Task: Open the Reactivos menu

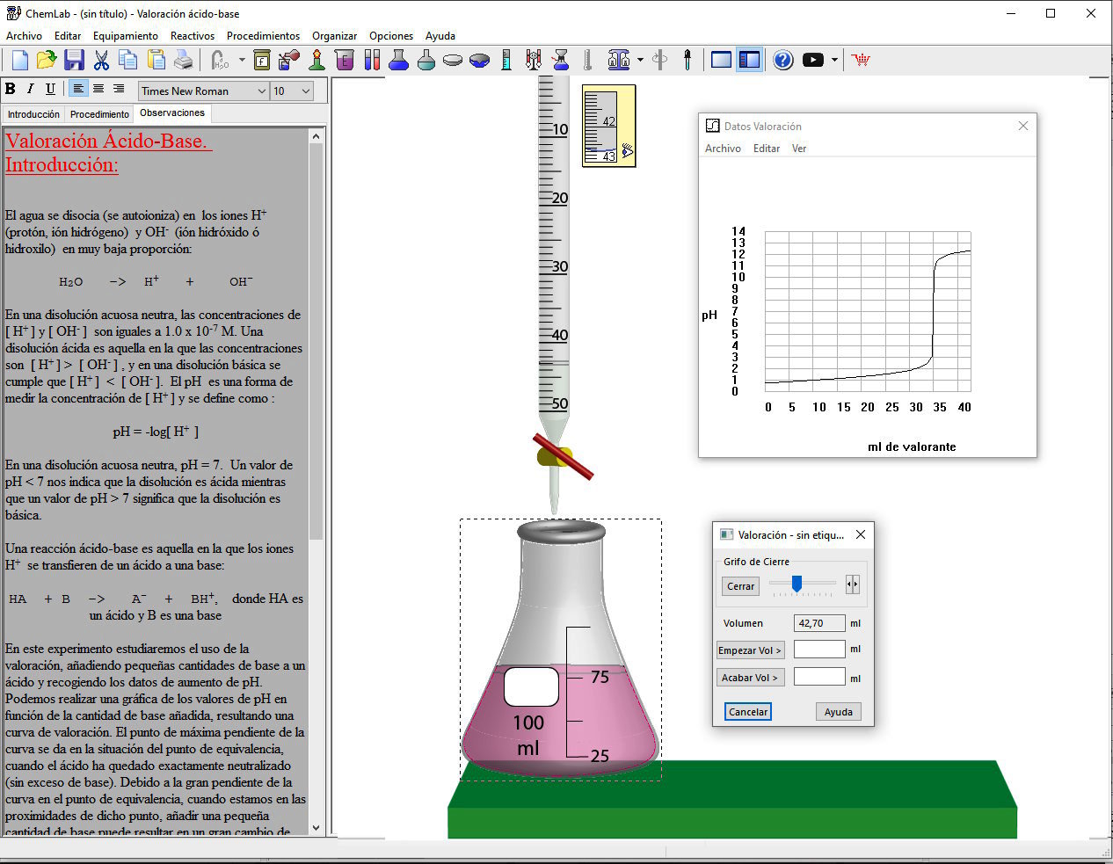Action: (x=193, y=36)
